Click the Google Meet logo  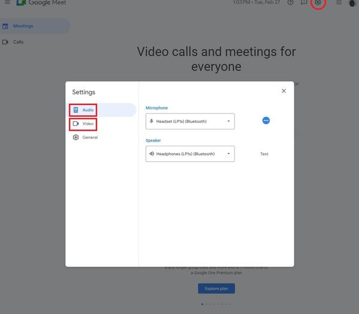(x=41, y=3)
